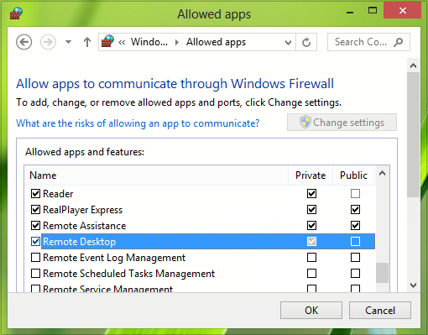Screen dimensions: 428x335
Task: Click the OK button
Action: coord(311,310)
